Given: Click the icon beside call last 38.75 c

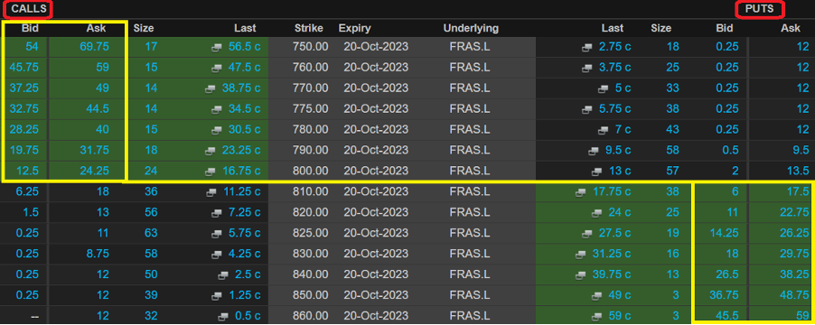Looking at the screenshot, I should pyautogui.click(x=210, y=88).
